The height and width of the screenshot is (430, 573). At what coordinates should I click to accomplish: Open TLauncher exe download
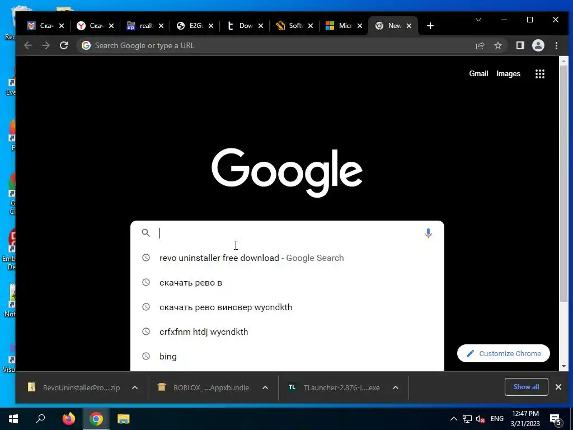[335, 387]
